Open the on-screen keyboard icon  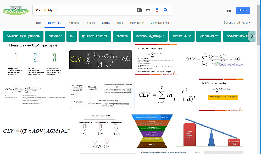click(148, 10)
